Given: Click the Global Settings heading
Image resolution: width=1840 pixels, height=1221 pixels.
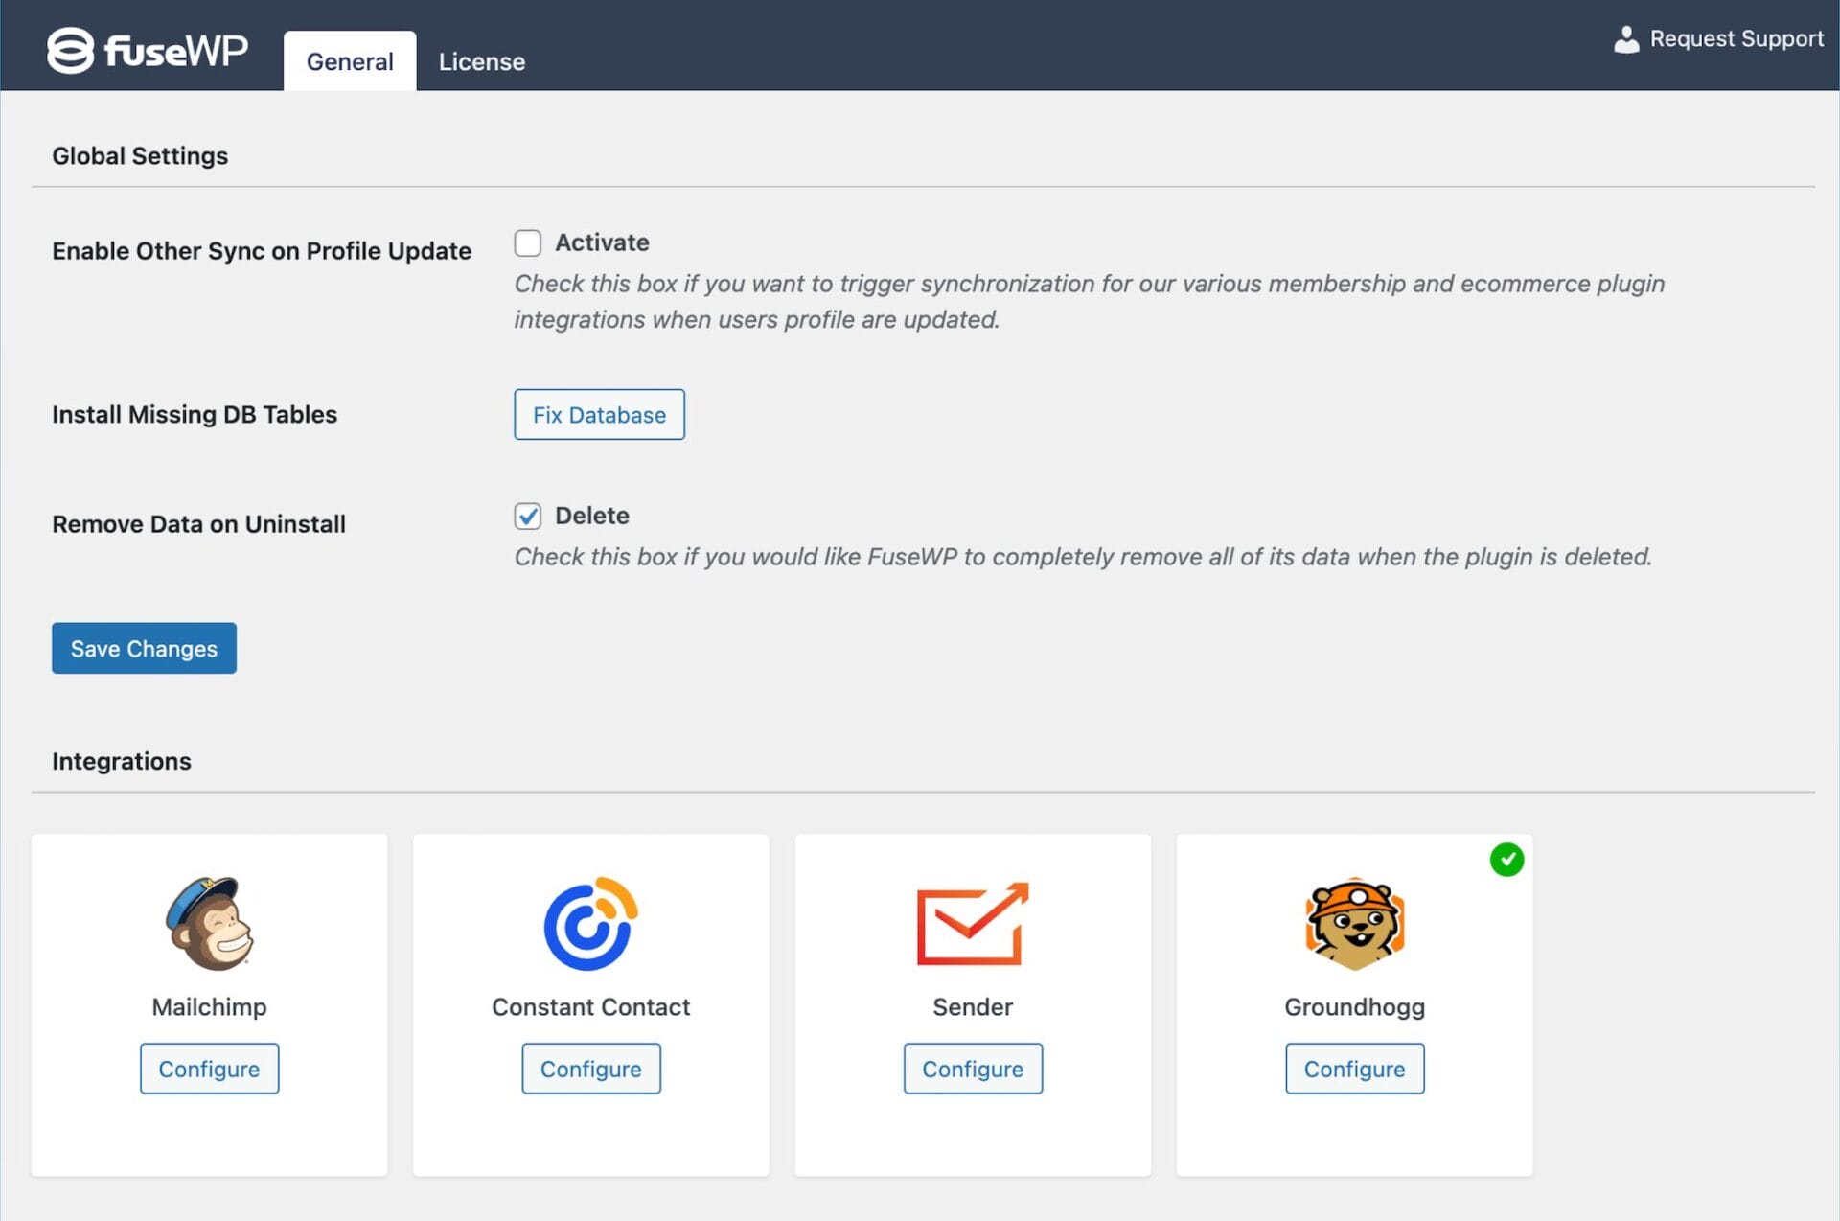Looking at the screenshot, I should [140, 155].
